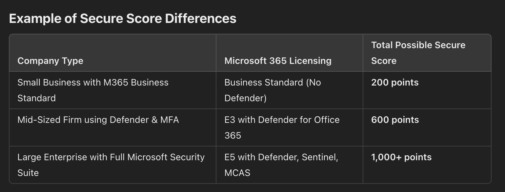Screen dimensions: 505x192
Task: Click the 'Business Standard (No Defender)' cell
Action: (273, 90)
